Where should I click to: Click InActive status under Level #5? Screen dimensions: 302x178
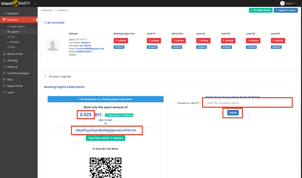(278, 40)
